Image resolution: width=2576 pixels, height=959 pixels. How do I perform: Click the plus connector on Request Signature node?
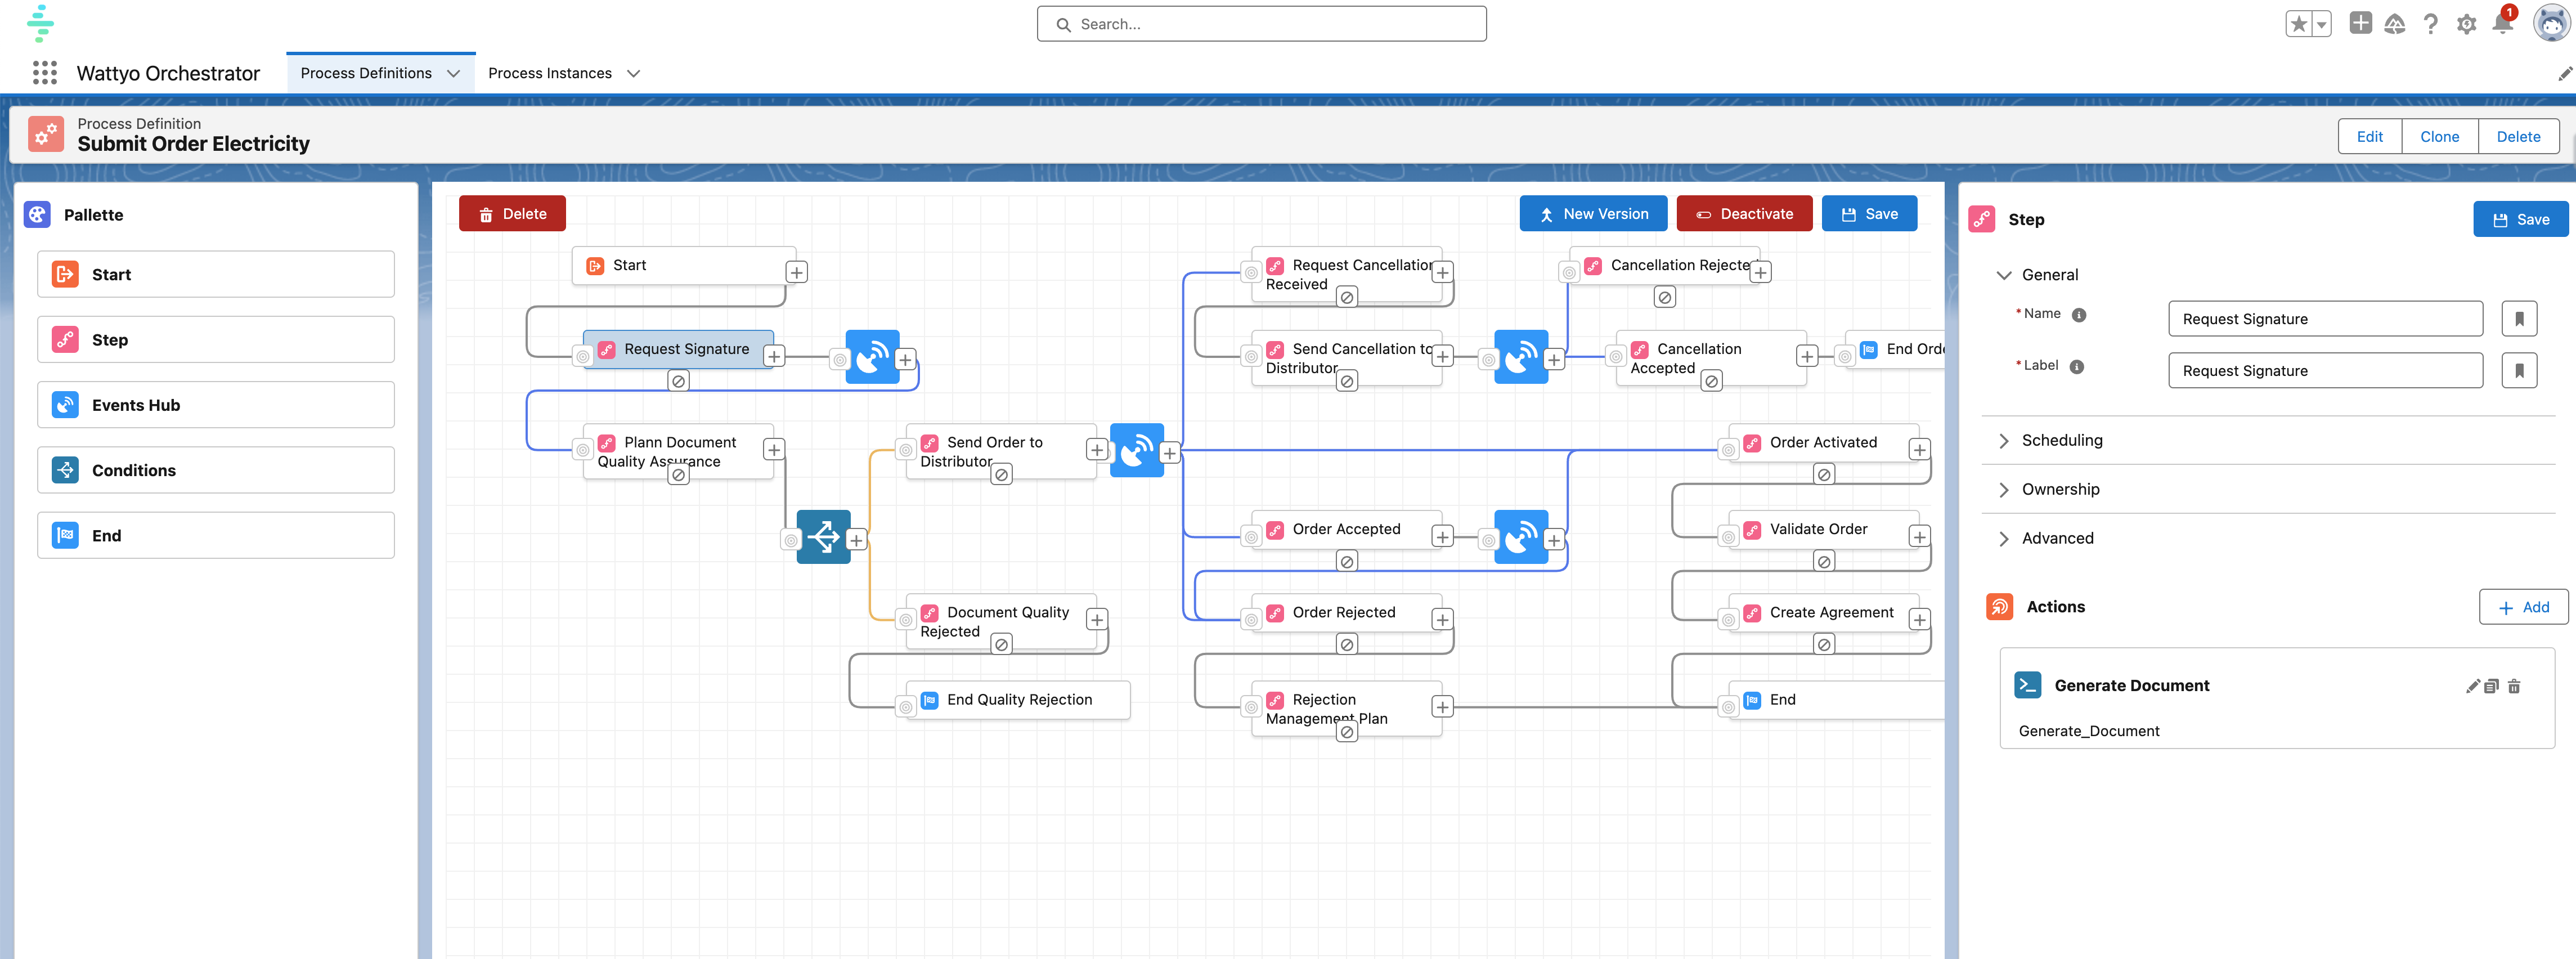tap(774, 356)
